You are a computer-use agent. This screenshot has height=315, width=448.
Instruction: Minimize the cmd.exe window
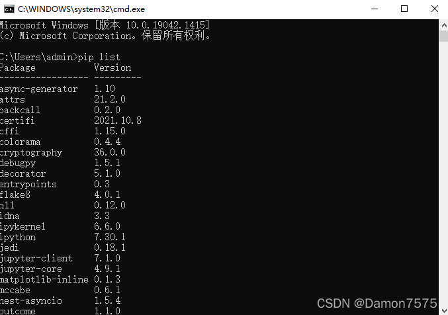coord(375,9)
